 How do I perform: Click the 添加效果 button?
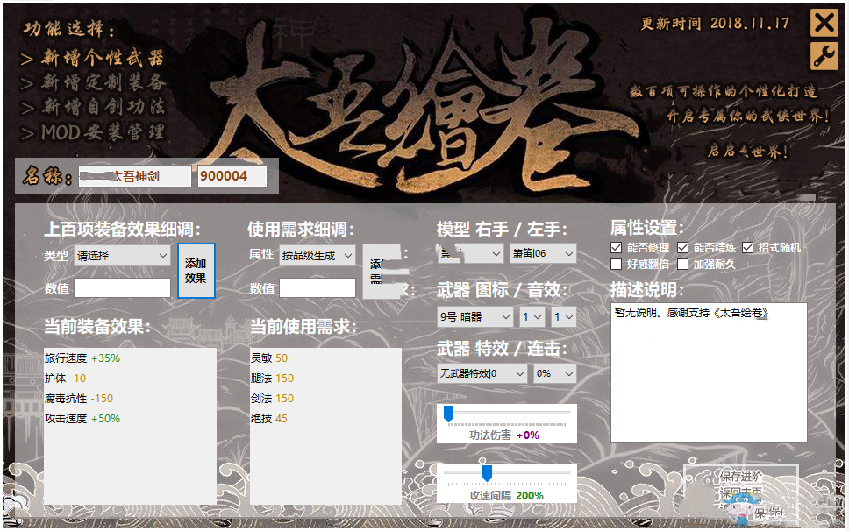click(x=196, y=271)
